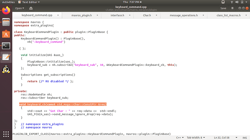
Task: Open Tab Width: 8 dropdown
Action: [x=196, y=137]
